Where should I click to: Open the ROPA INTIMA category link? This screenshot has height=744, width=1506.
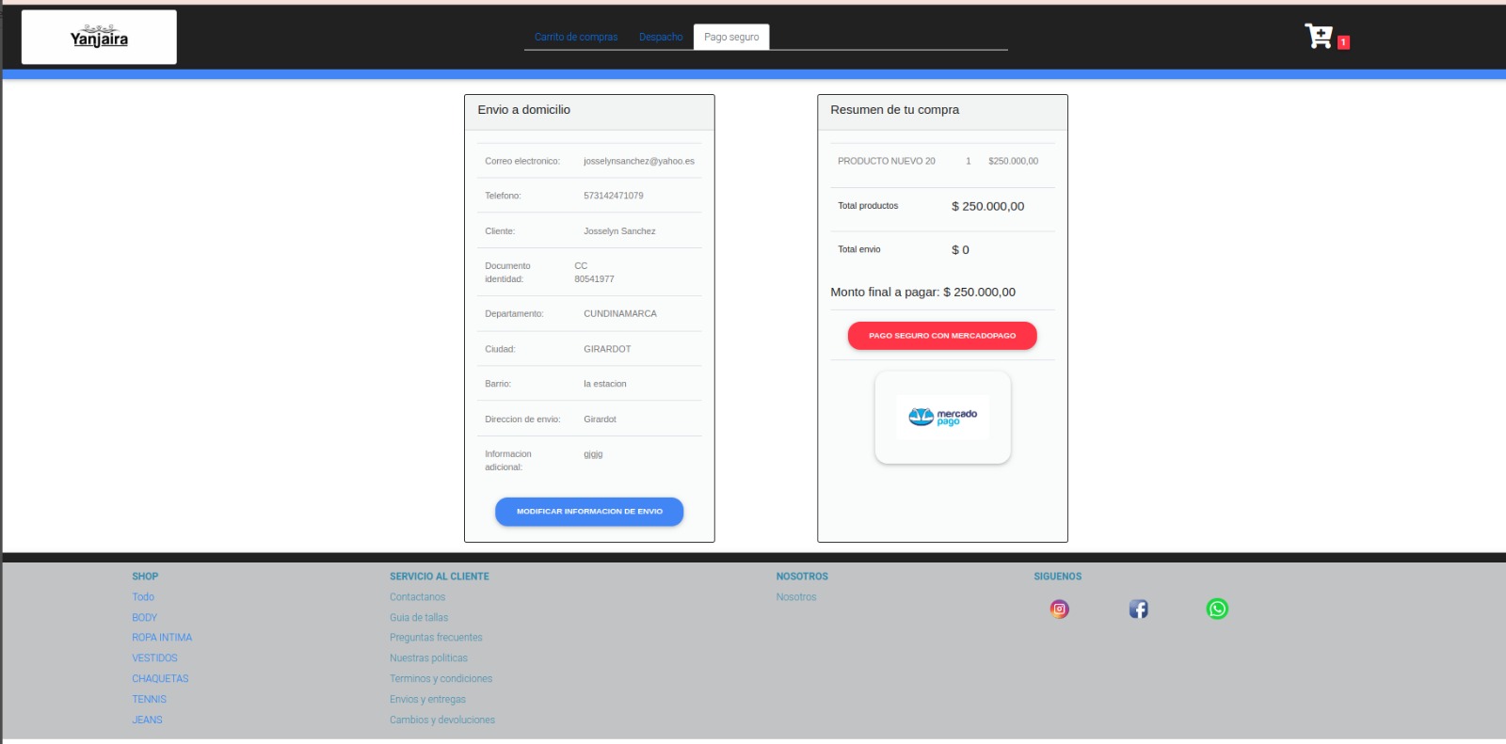pyautogui.click(x=162, y=638)
